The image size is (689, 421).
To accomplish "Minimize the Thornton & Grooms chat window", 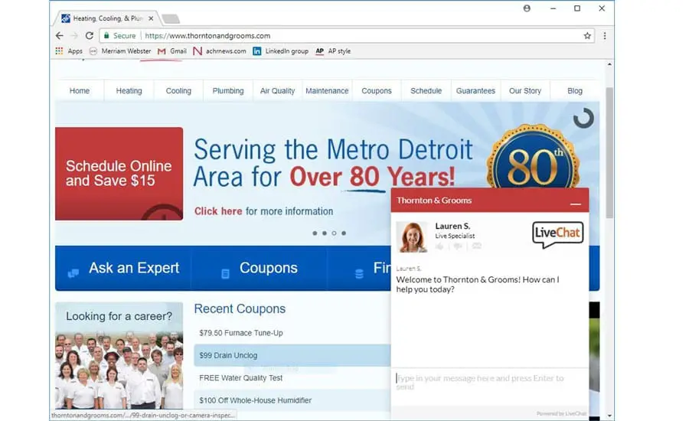I will 575,204.
